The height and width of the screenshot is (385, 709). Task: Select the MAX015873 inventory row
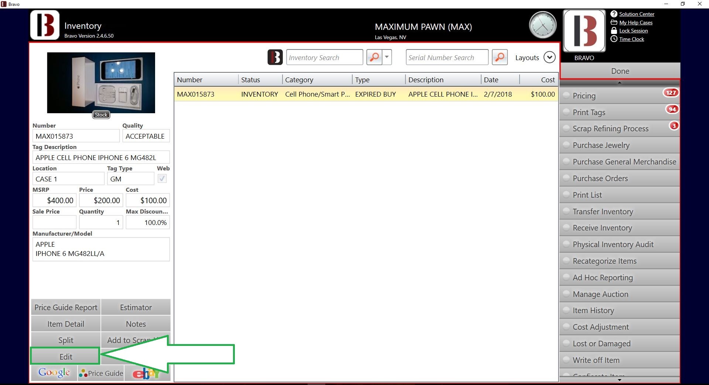click(x=366, y=94)
